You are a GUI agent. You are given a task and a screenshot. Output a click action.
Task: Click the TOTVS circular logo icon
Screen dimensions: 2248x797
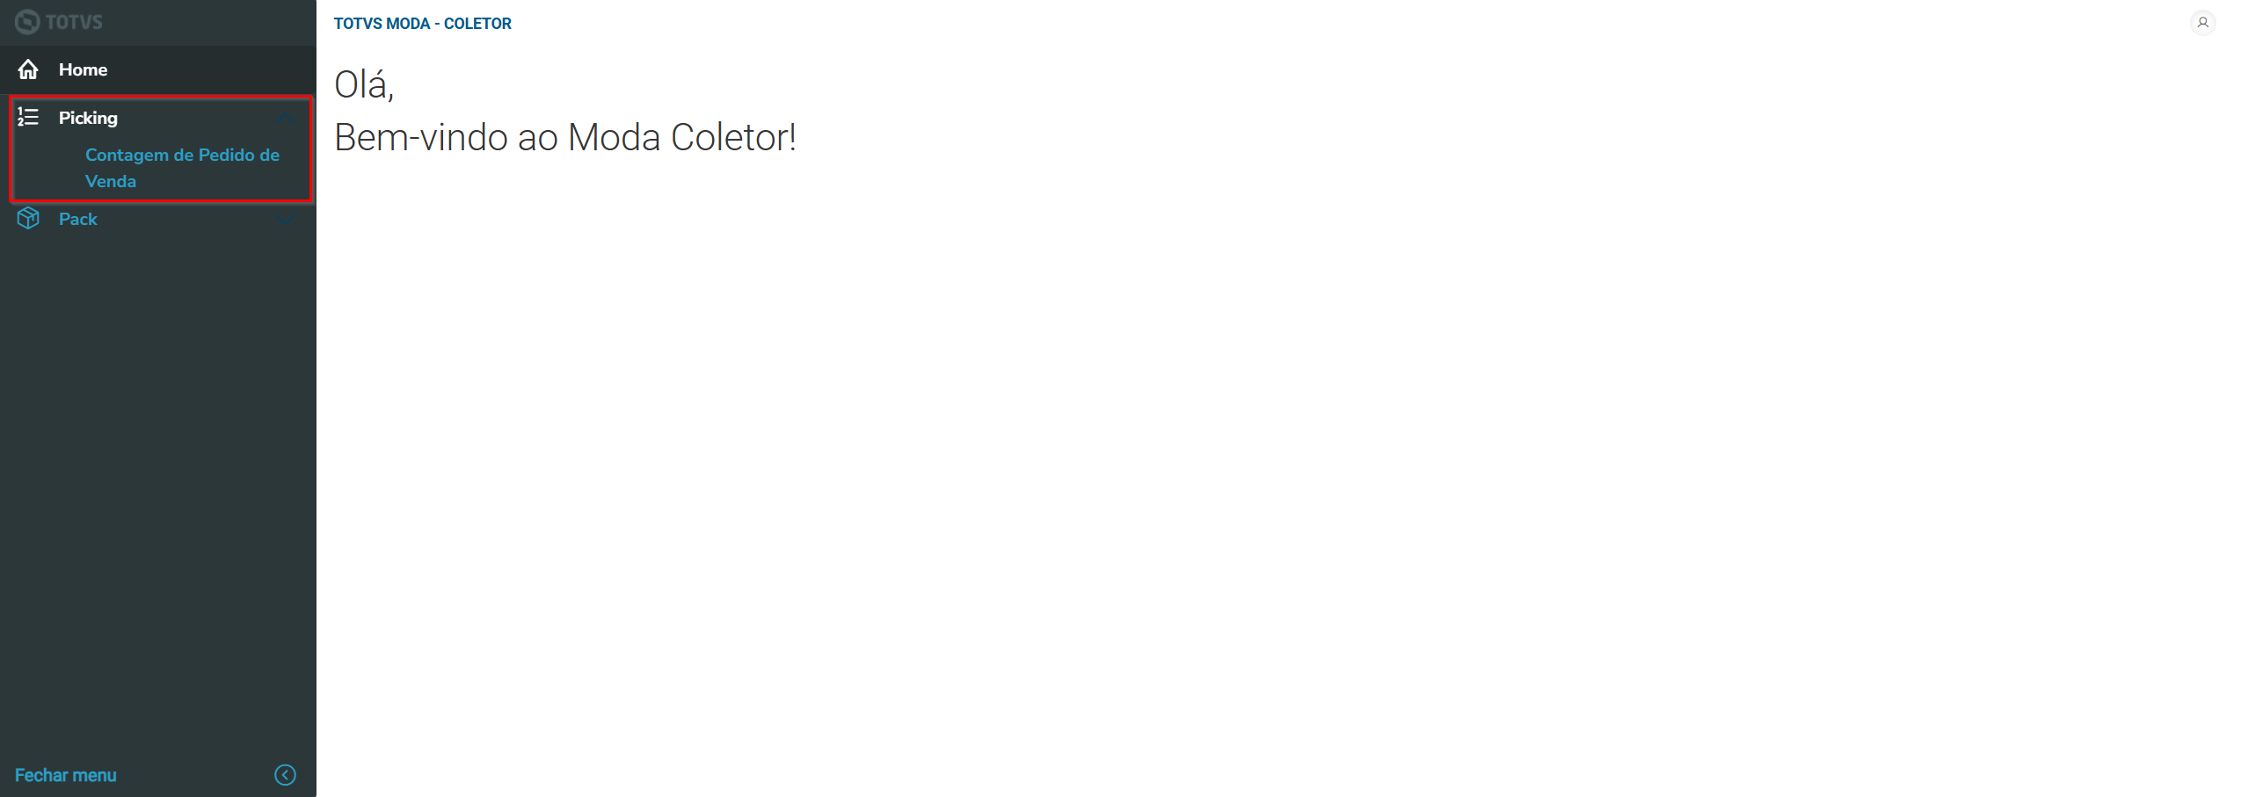coord(27,22)
